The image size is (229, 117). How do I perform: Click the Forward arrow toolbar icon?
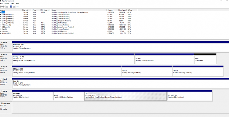(3, 7)
